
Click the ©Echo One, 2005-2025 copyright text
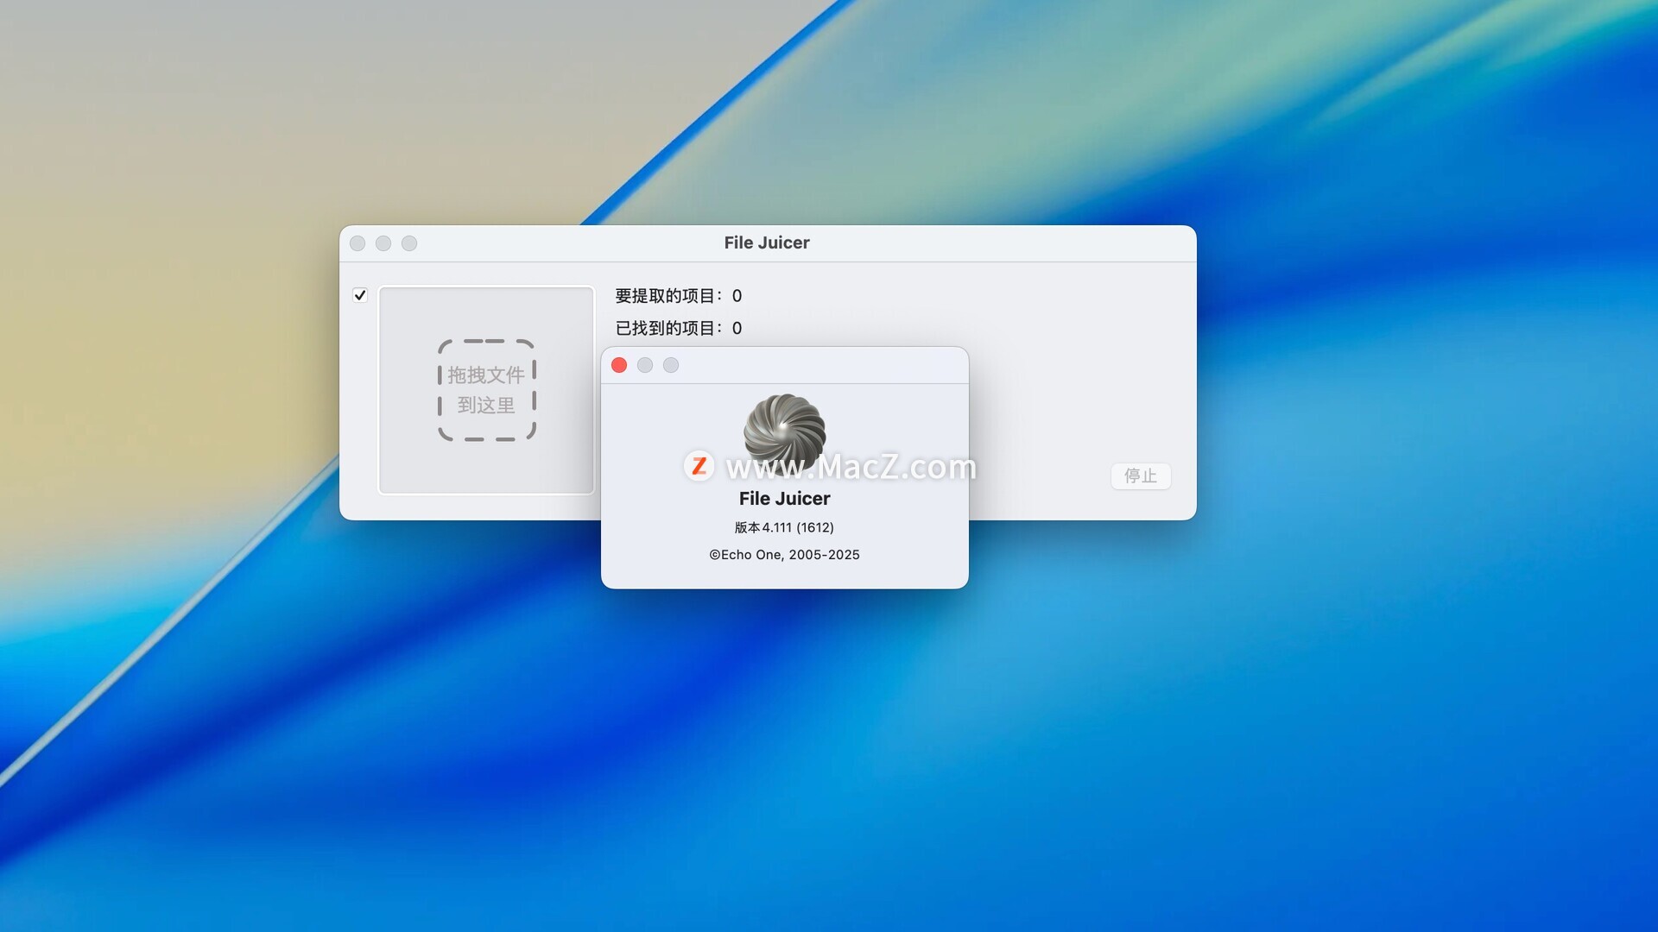click(784, 555)
